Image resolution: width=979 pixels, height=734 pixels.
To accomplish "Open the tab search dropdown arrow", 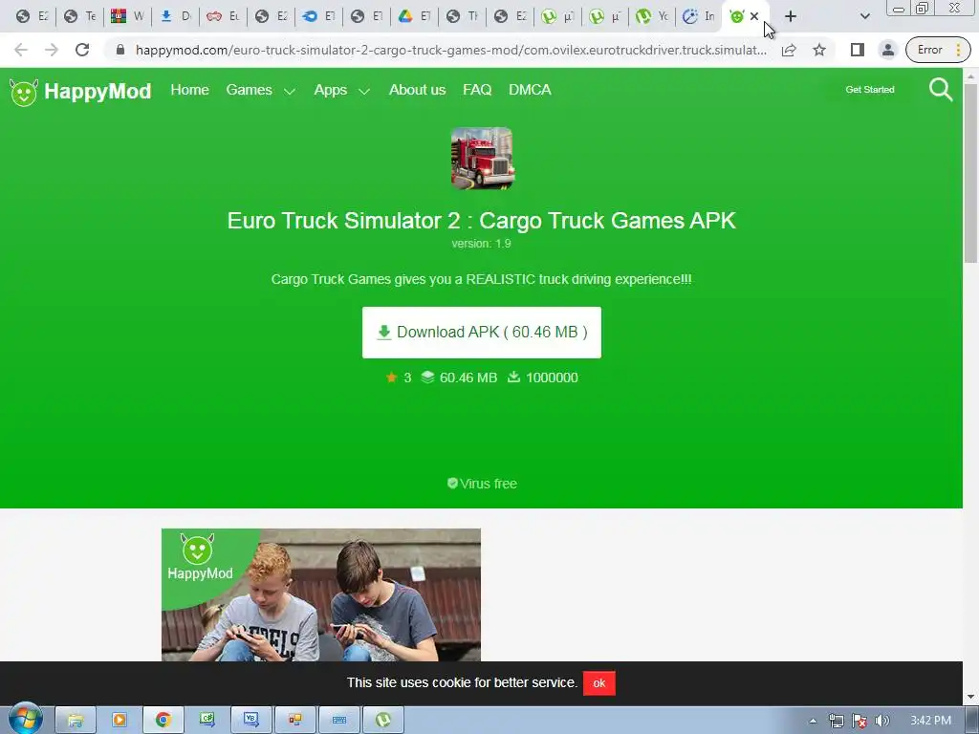I will coord(864,16).
